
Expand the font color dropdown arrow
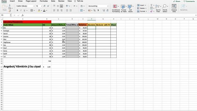pos(46,10)
